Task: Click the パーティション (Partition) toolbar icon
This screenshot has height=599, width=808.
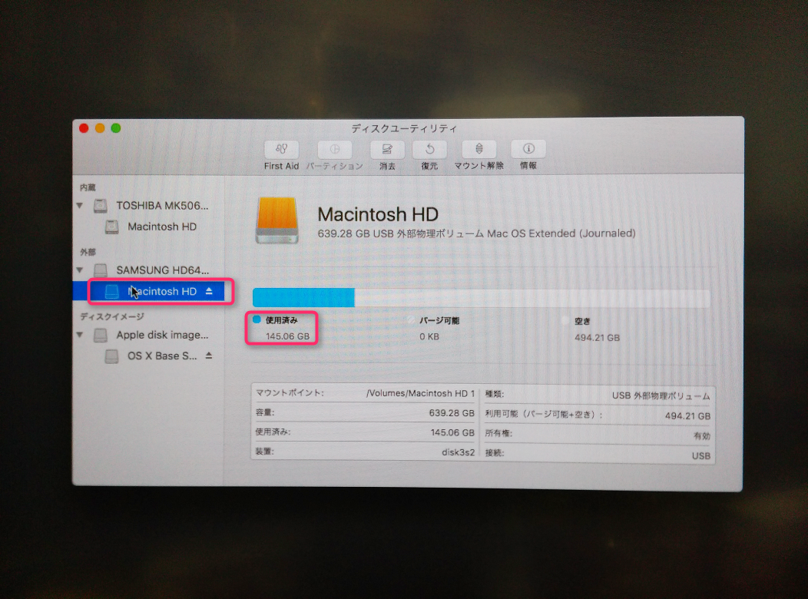Action: point(334,150)
